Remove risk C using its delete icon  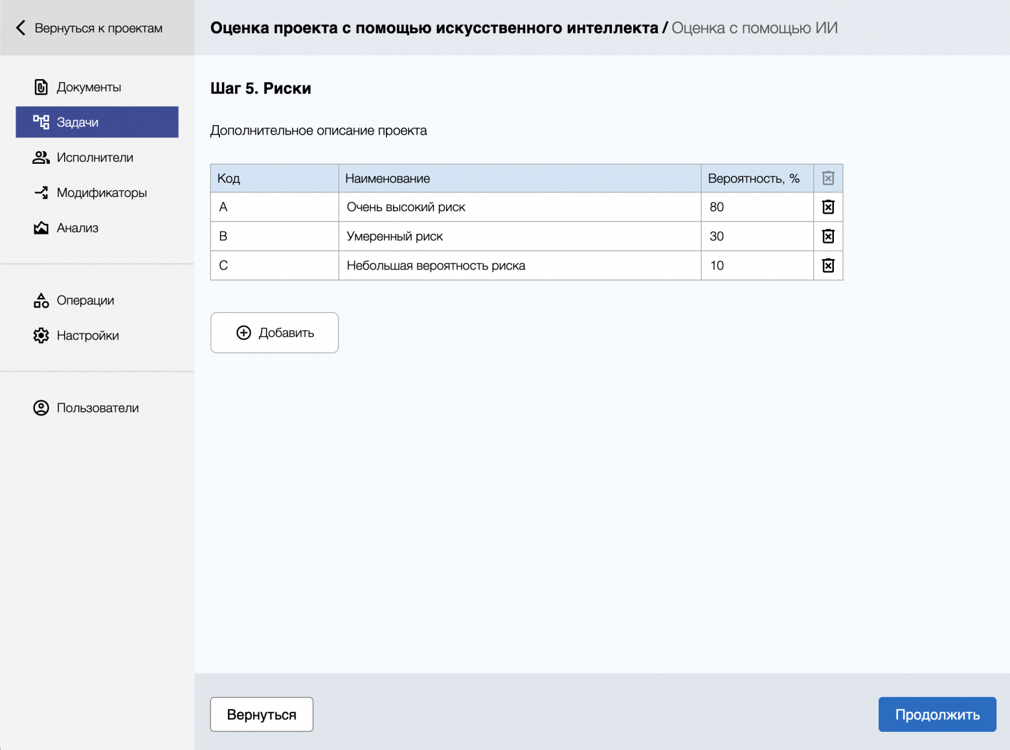828,266
